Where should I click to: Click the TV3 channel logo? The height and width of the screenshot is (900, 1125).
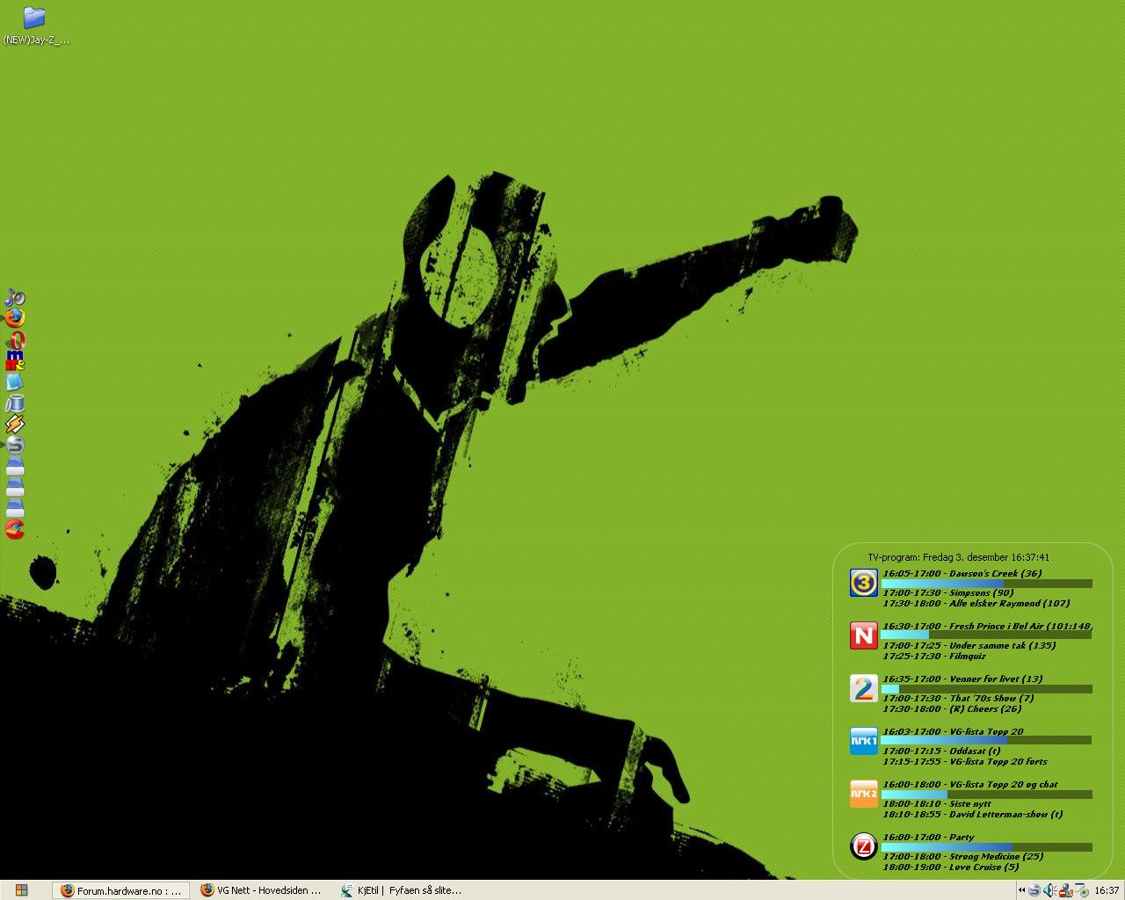pyautogui.click(x=864, y=583)
